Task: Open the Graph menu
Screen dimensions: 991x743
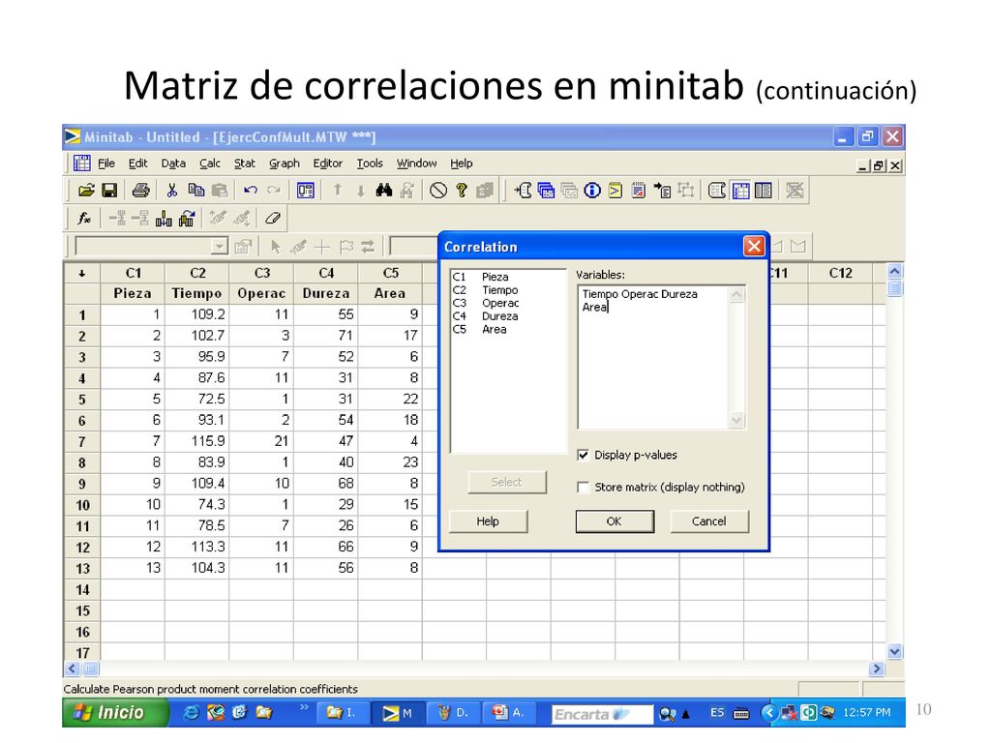Action: tap(285, 163)
